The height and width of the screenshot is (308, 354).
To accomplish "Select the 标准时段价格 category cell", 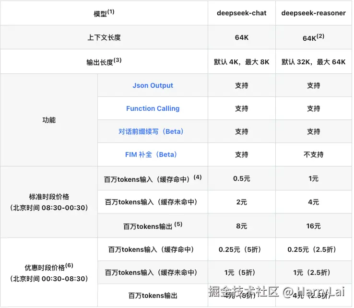I will (x=49, y=202).
